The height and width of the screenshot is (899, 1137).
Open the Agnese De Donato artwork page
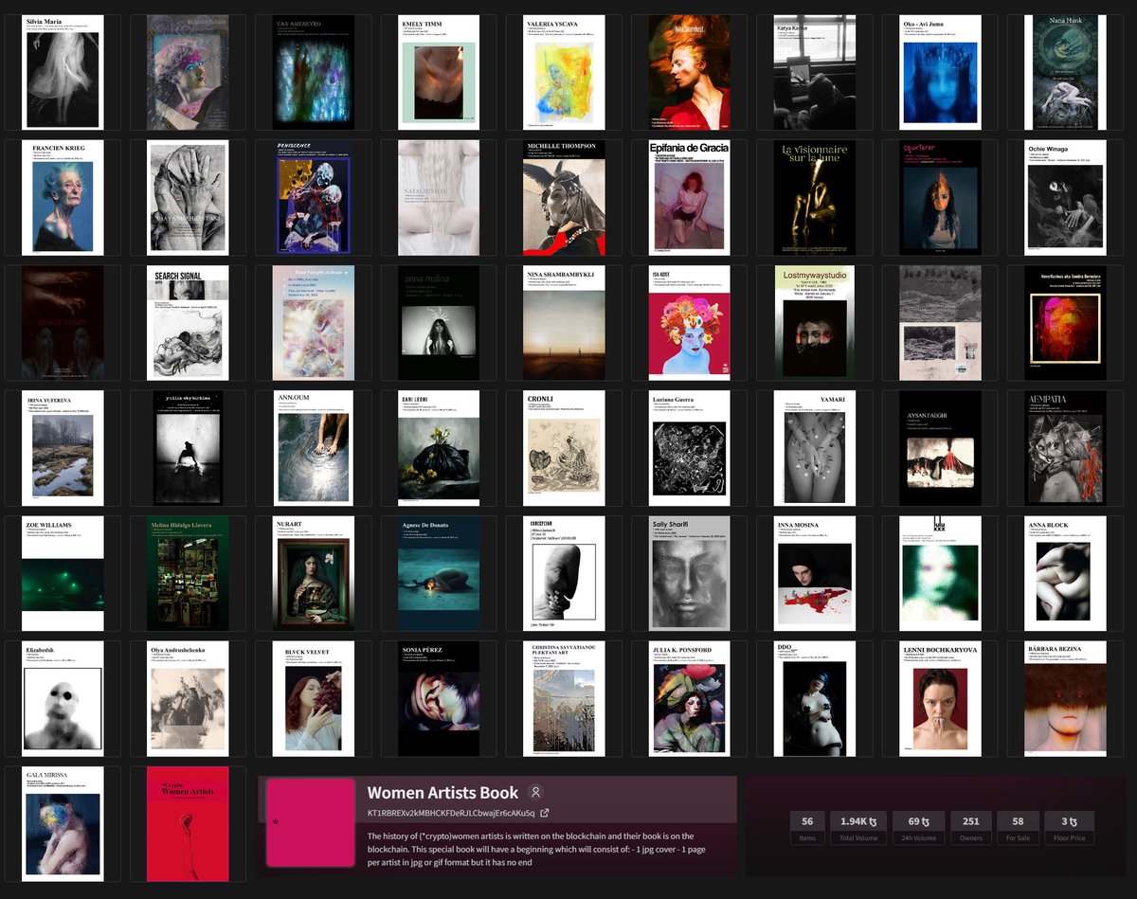pyautogui.click(x=440, y=573)
